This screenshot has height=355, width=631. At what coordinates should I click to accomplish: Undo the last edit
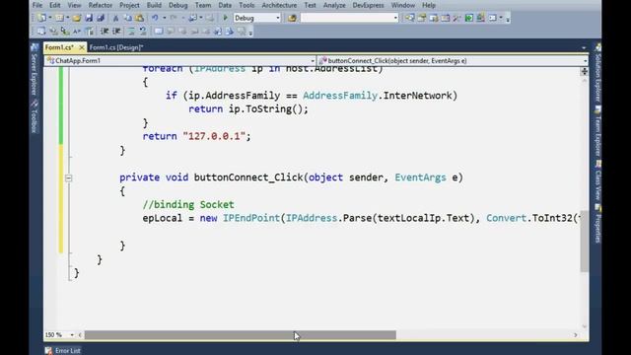(x=155, y=18)
